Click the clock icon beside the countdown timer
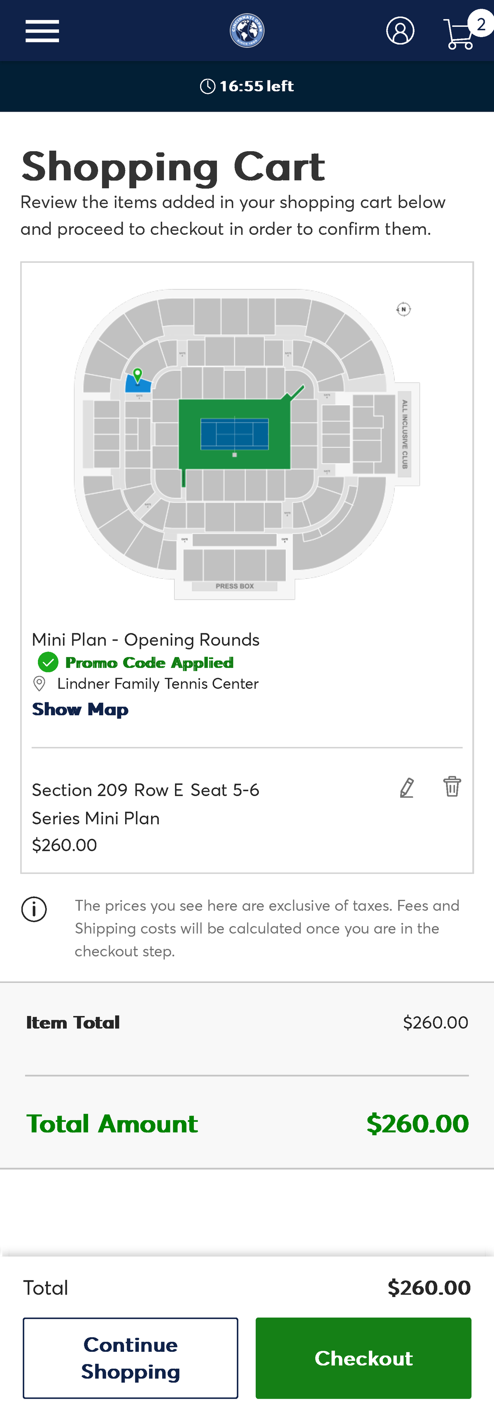Viewport: 494px width, 1414px height. pyautogui.click(x=209, y=86)
